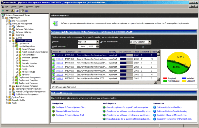Sort by the Bulletin ID column header
The width and height of the screenshot is (199, 128).
tap(71, 51)
